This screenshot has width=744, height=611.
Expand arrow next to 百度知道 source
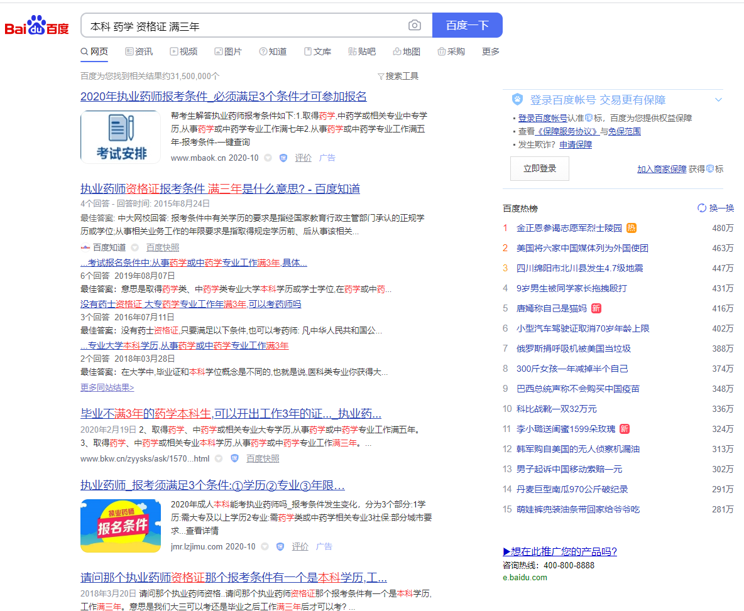pyautogui.click(x=134, y=247)
